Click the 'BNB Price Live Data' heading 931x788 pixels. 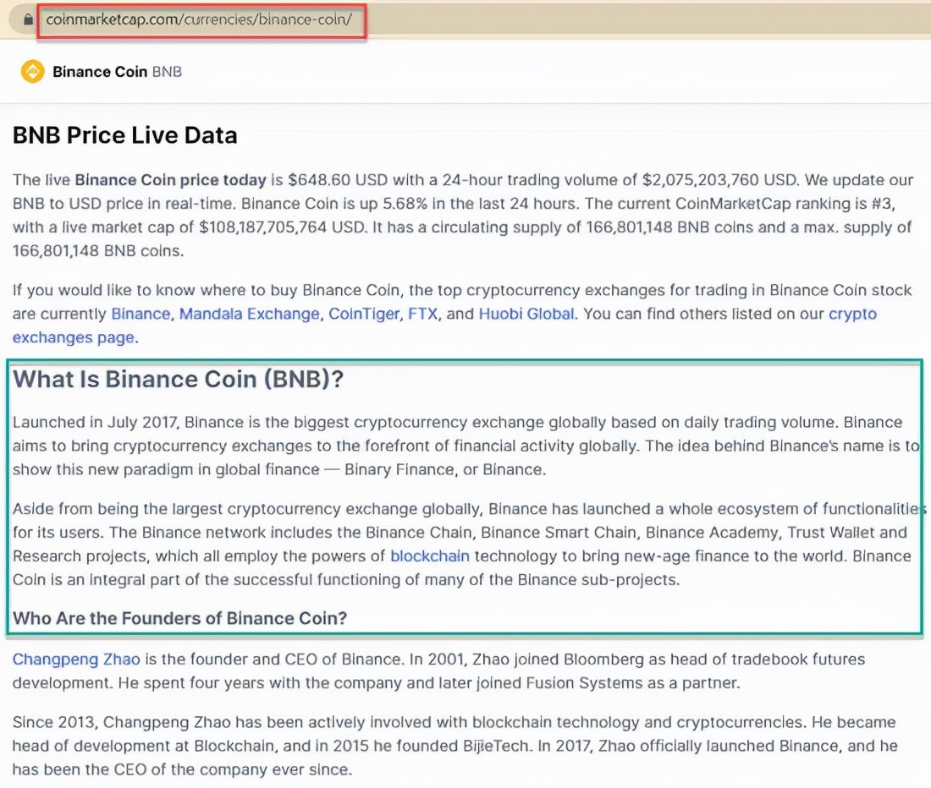pyautogui.click(x=124, y=135)
